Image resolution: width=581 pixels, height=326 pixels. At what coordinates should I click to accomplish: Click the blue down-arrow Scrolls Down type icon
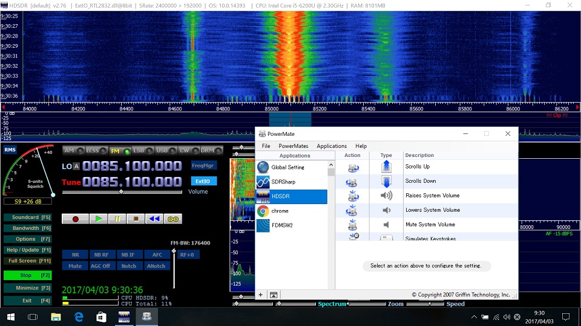(x=386, y=181)
